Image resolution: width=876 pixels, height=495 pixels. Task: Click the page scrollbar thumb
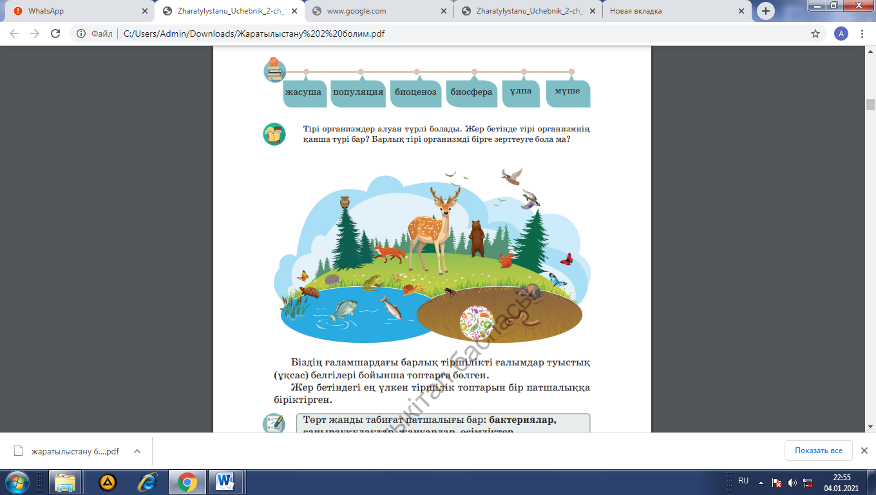click(x=870, y=104)
